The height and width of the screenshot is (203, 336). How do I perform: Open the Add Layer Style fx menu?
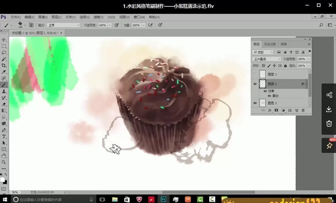pyautogui.click(x=270, y=110)
